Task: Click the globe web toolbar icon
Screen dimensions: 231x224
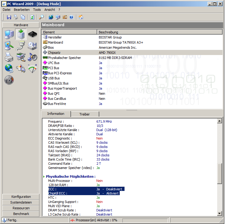Action: coord(51,17)
